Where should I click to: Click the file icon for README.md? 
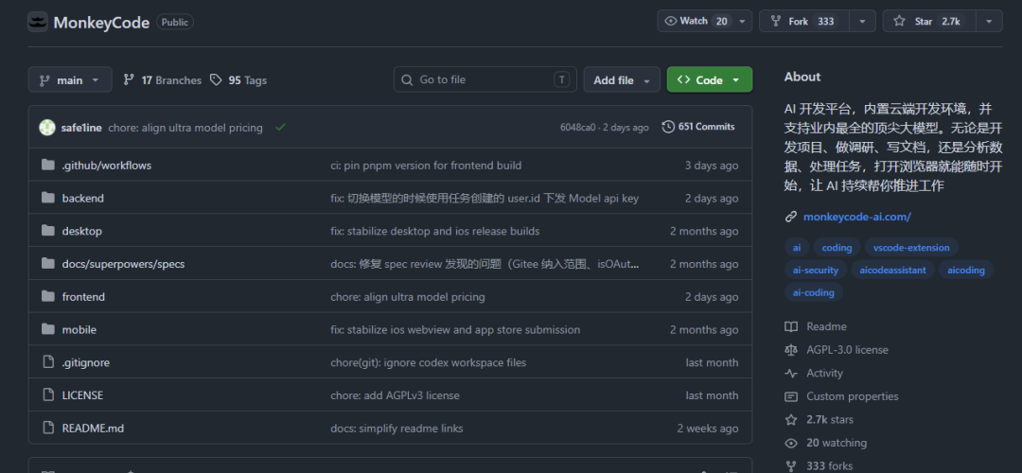pyautogui.click(x=47, y=428)
